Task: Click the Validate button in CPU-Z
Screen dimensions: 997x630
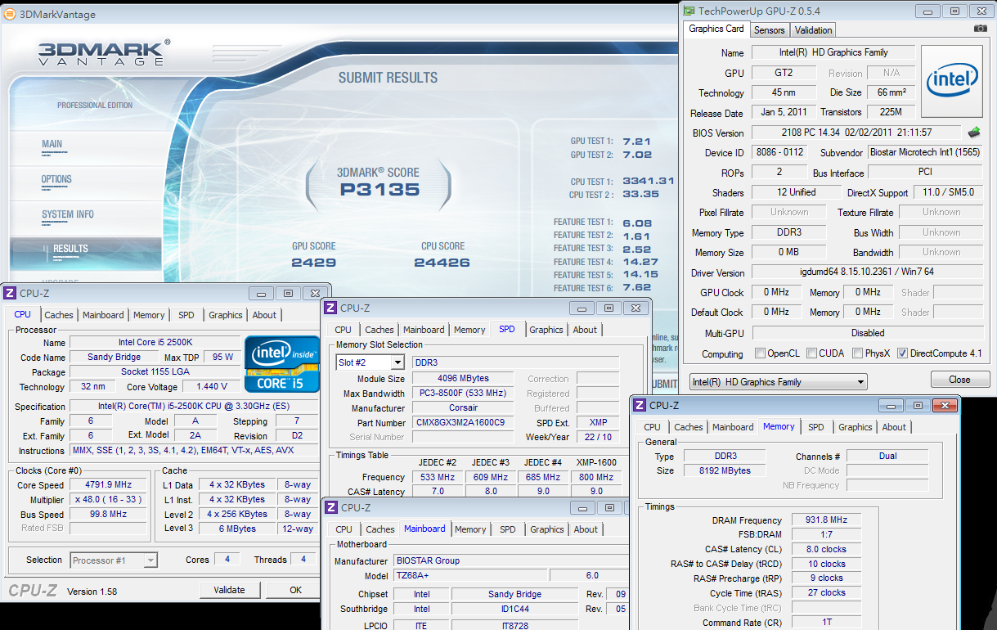Action: [229, 590]
